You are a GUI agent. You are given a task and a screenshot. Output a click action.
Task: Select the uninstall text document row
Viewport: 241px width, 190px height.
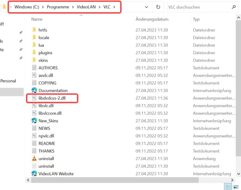(130, 166)
